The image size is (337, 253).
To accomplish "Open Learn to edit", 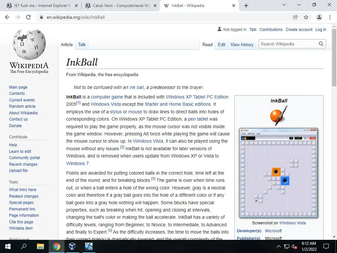I will pos(20,152).
